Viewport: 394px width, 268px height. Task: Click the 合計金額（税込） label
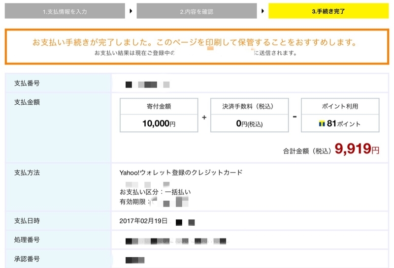tap(307, 151)
